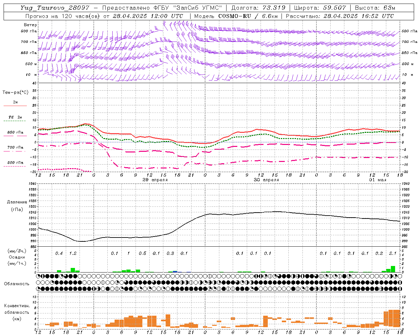Click the Рассчитано: 28.04.2025 16:52 UTC timestamp

coord(340,16)
